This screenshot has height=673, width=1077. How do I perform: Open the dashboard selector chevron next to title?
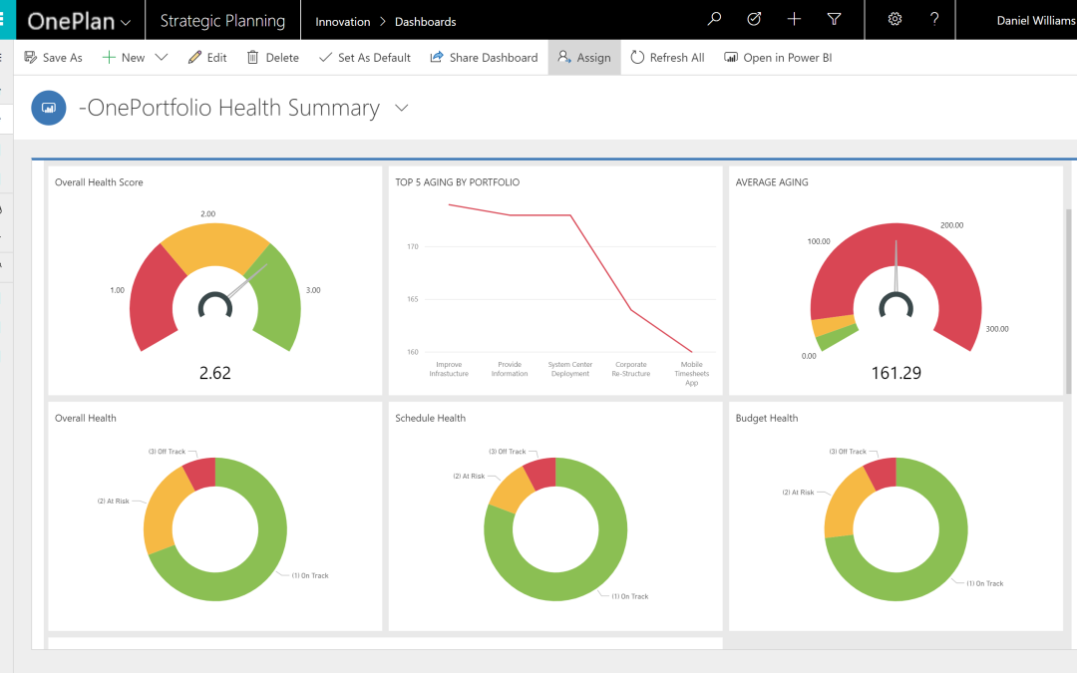(x=402, y=108)
